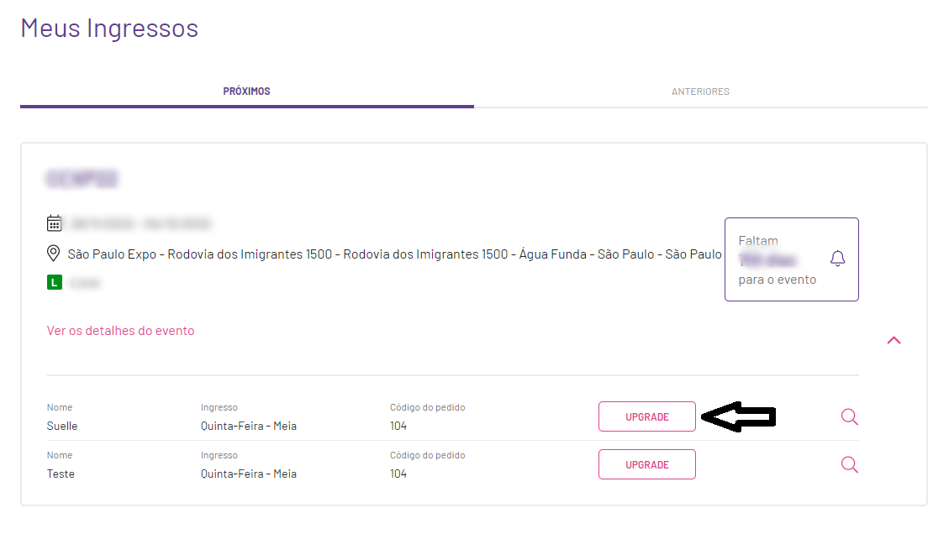Click the São Paulo Expo address text
The width and height of the screenshot is (949, 534).
click(394, 254)
